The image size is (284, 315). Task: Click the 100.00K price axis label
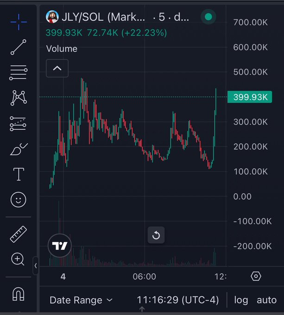coord(251,172)
